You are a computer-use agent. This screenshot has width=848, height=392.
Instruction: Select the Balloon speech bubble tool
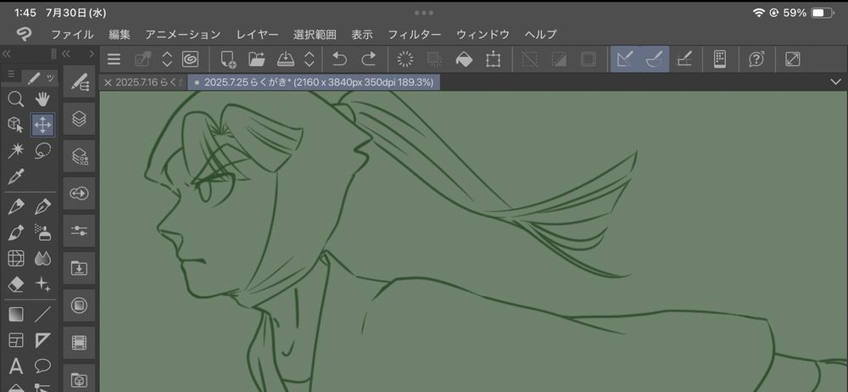[x=42, y=367]
